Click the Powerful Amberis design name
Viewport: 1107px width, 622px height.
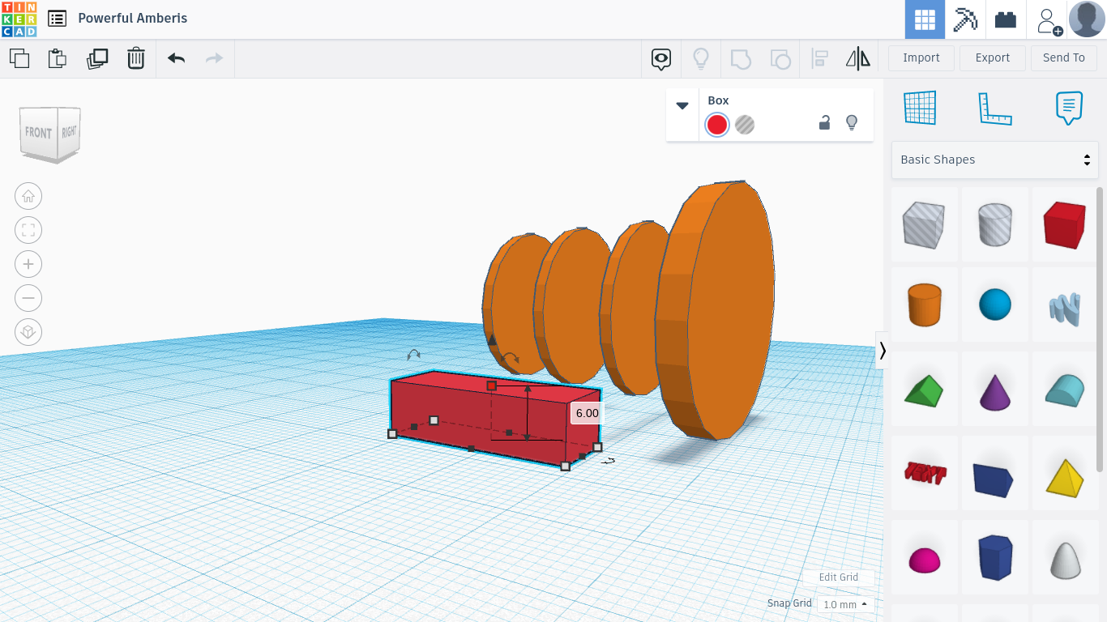point(133,19)
